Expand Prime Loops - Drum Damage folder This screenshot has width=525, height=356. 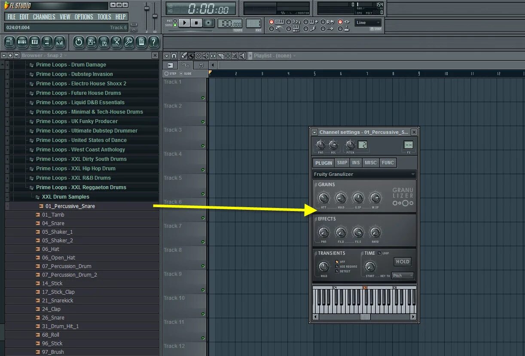(x=31, y=65)
